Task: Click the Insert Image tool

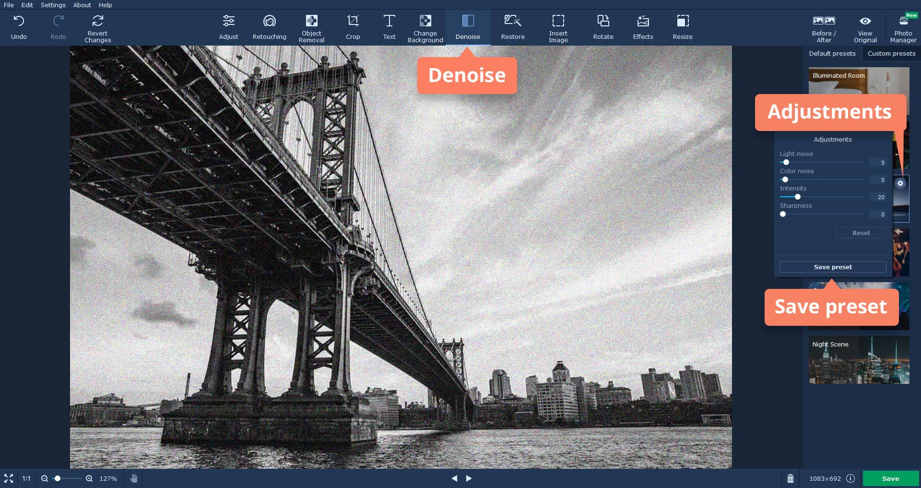Action: point(558,28)
